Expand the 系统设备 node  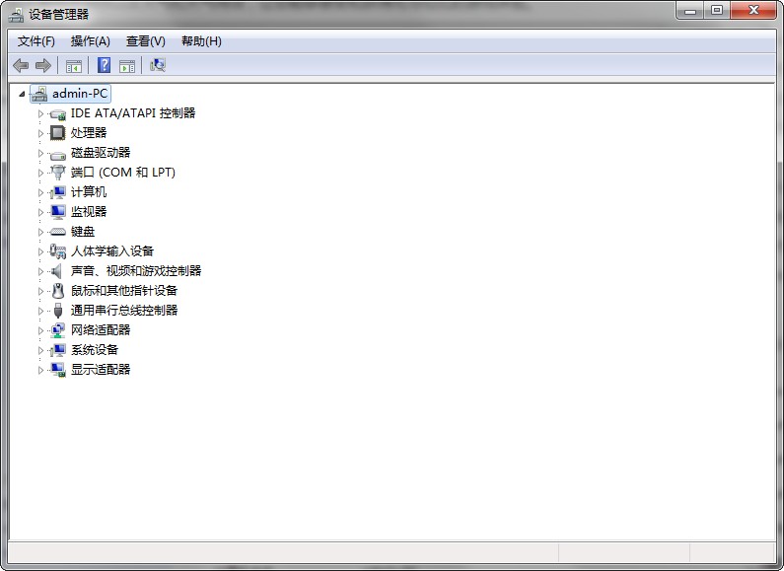[41, 350]
